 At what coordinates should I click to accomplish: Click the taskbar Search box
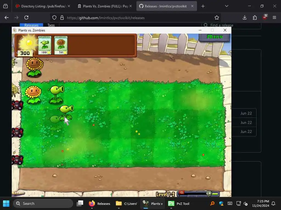point(43,203)
